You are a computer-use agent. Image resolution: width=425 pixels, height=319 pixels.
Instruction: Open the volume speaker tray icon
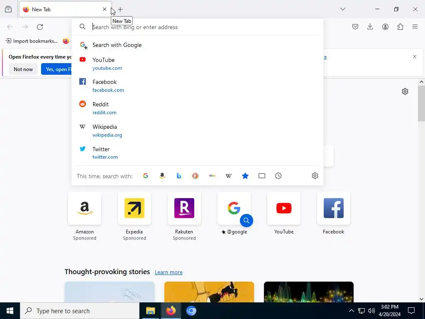pos(371,311)
